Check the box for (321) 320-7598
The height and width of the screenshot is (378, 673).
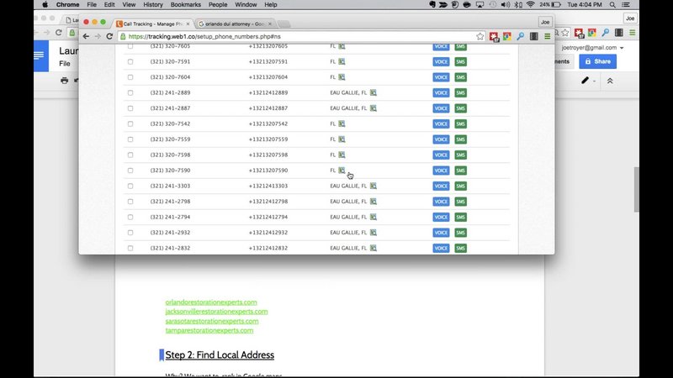pos(130,155)
